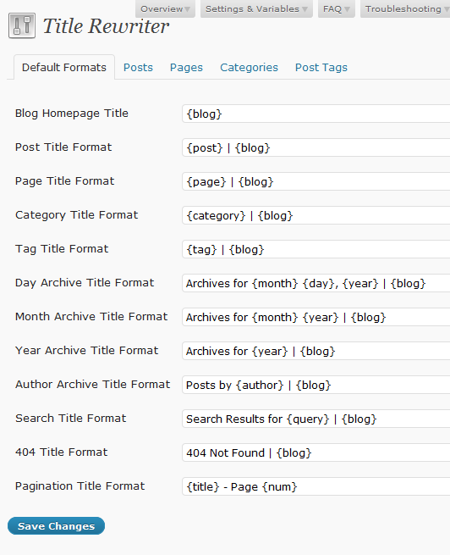Focus the Blog Homepage Title field
Viewport: 450px width, 555px height.
316,114
